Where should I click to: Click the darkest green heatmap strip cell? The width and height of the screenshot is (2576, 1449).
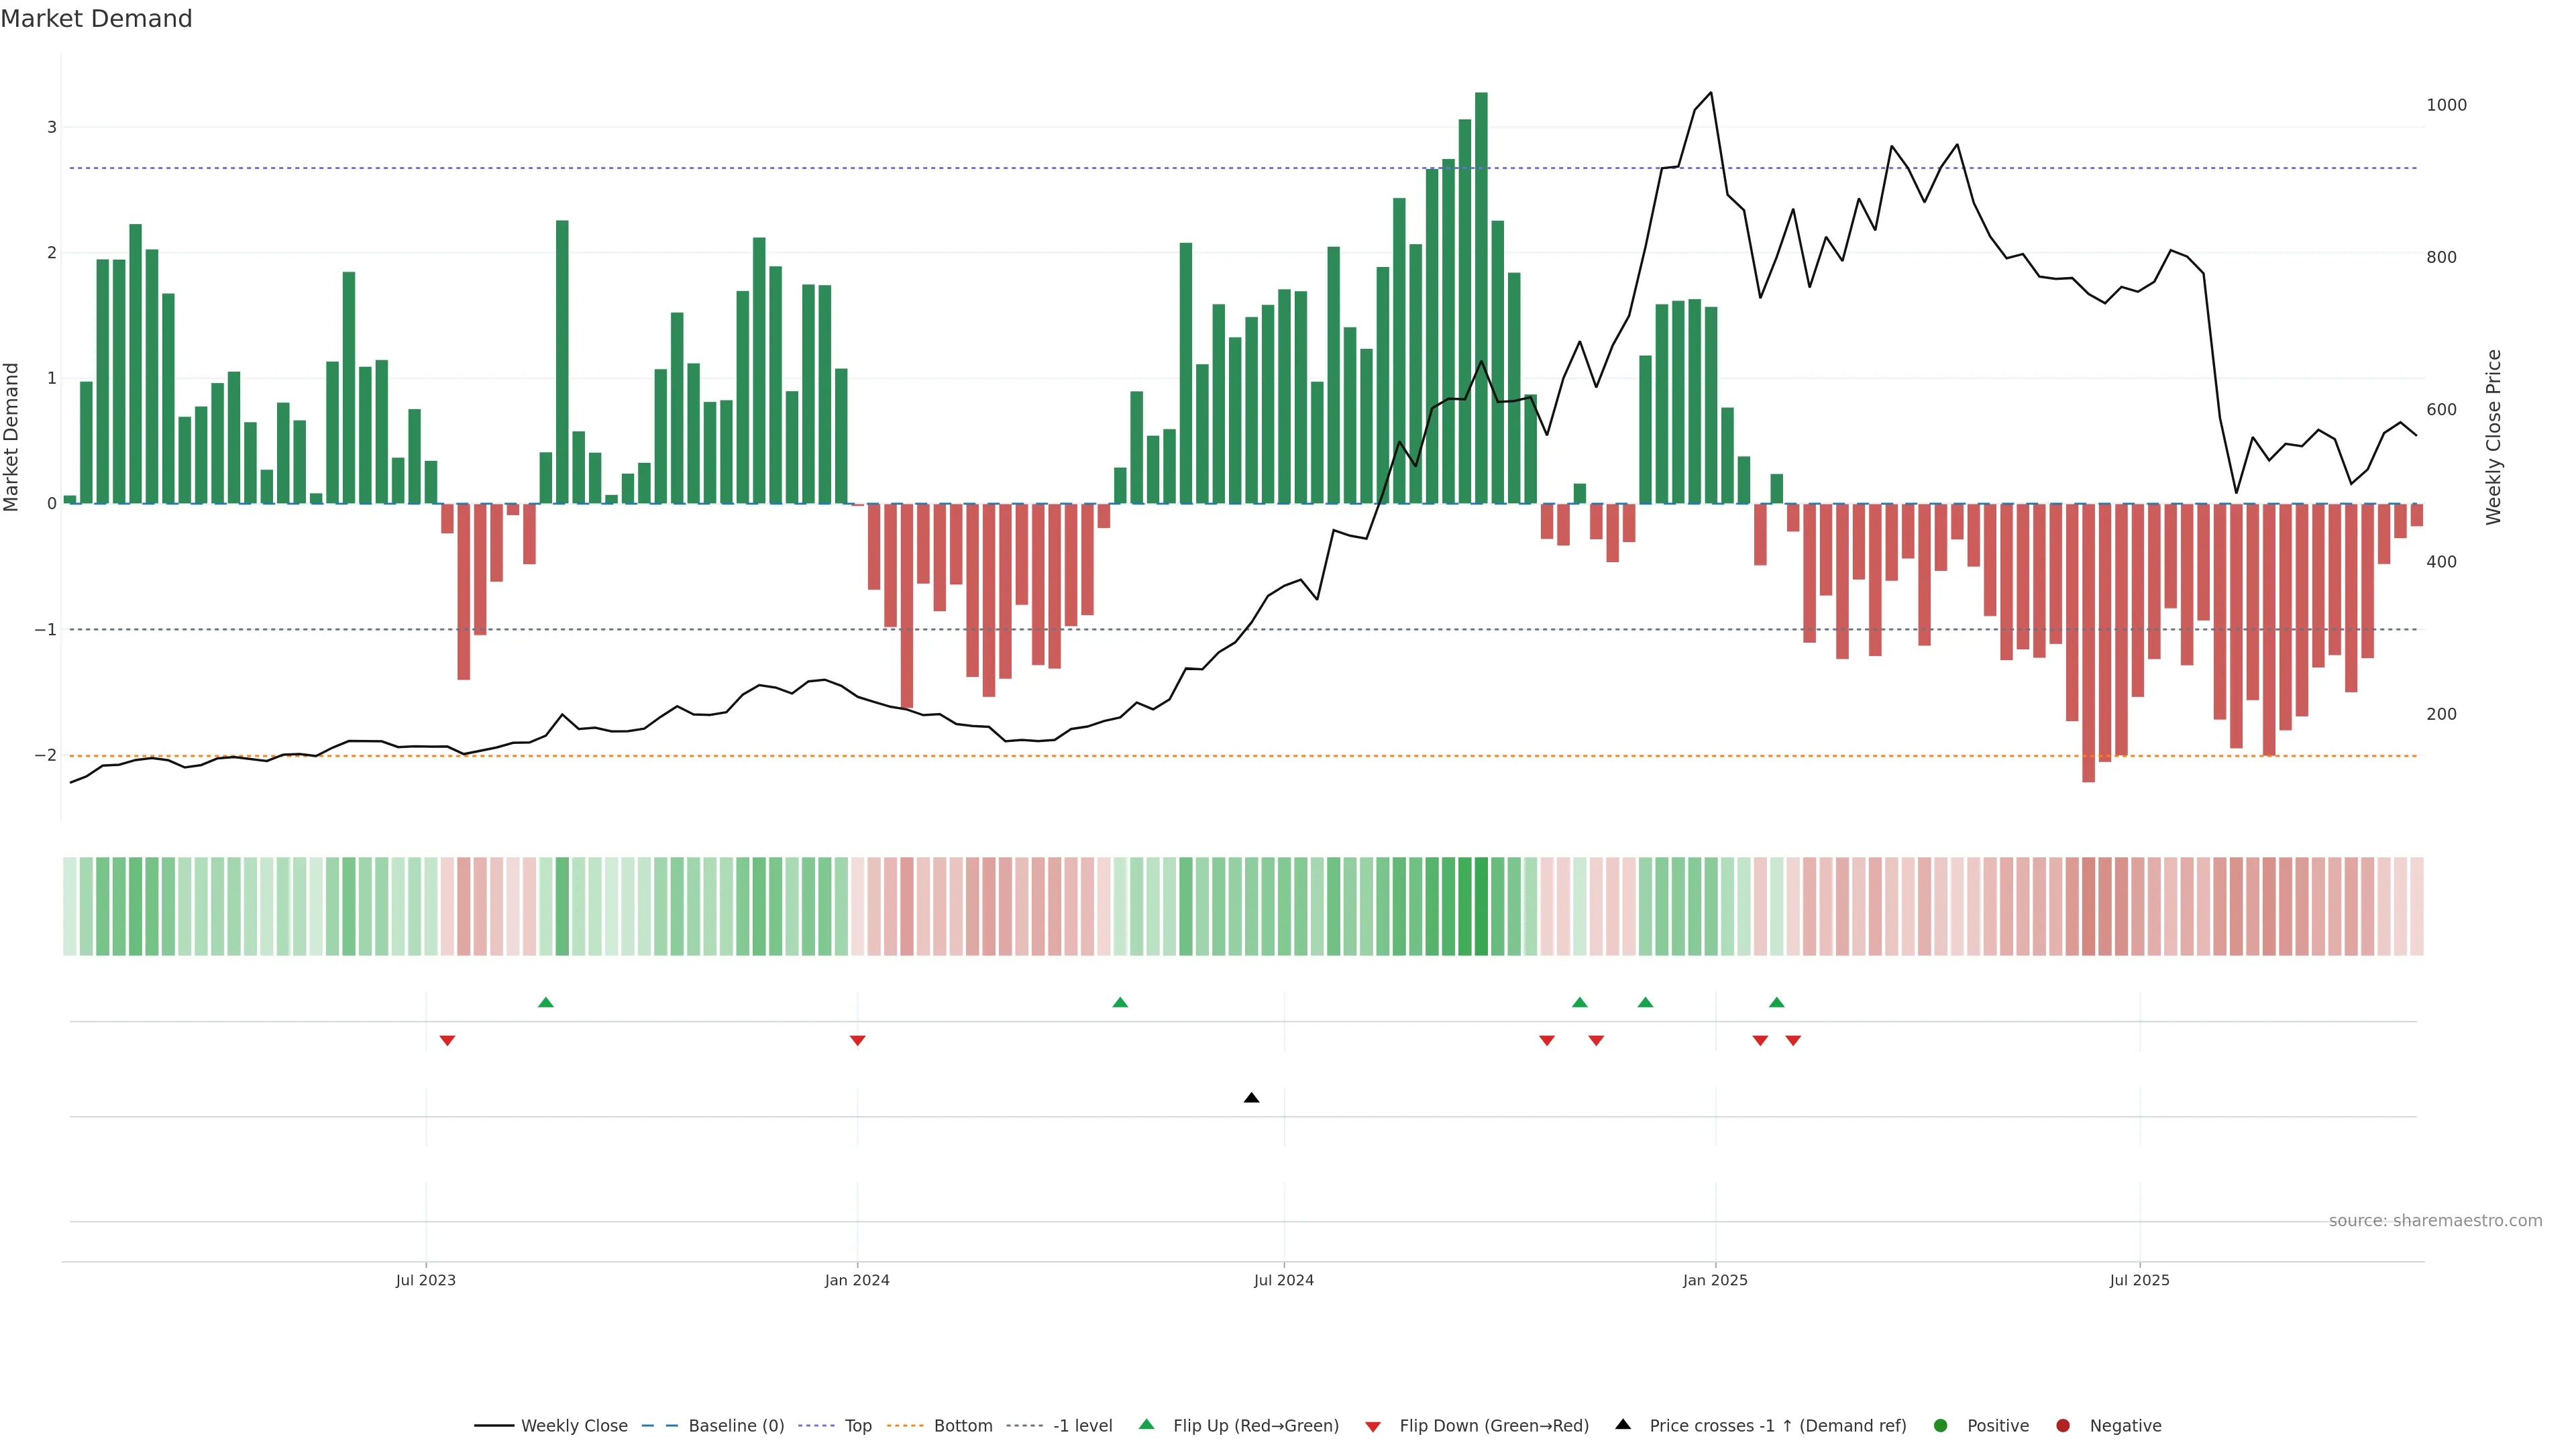1481,906
